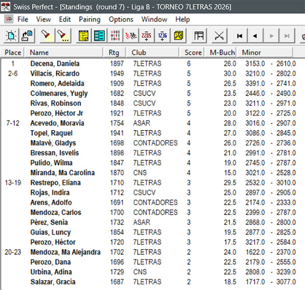The width and height of the screenshot is (305, 290).
Task: Go to previous round using left arrow
Action: coord(255,36)
